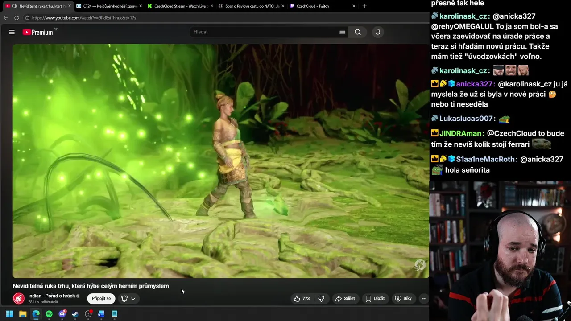Reload the page with refresh icon

tap(17, 18)
